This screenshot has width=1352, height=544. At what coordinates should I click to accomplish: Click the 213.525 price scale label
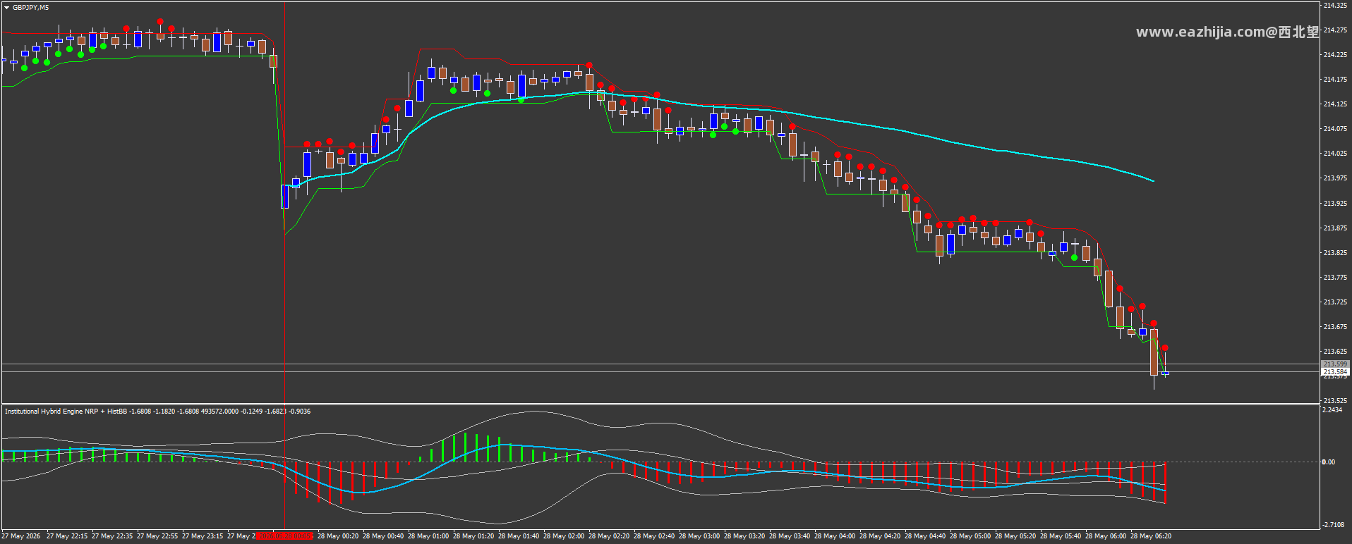[x=1335, y=401]
